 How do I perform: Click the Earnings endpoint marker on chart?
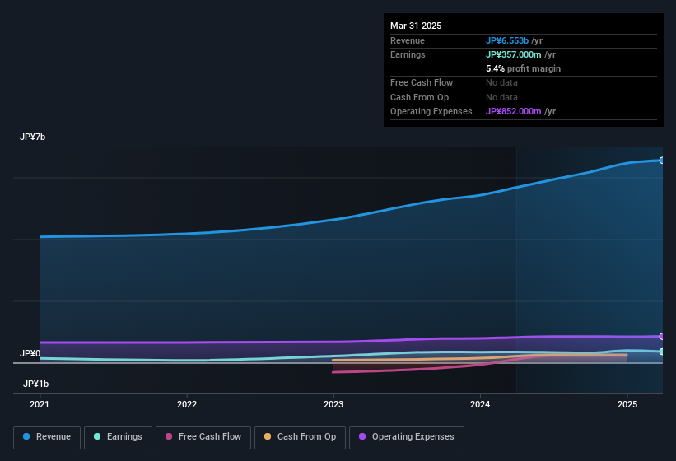coord(662,352)
